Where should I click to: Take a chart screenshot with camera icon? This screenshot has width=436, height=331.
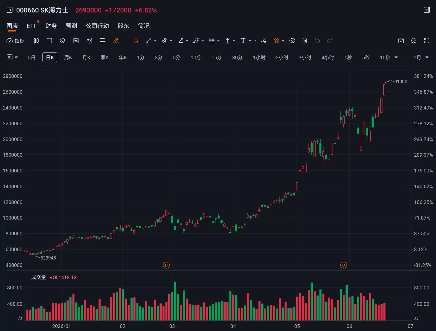(x=401, y=41)
